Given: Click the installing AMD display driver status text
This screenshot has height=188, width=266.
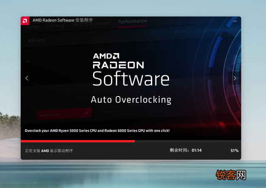Looking at the screenshot, I should pyautogui.click(x=49, y=151).
